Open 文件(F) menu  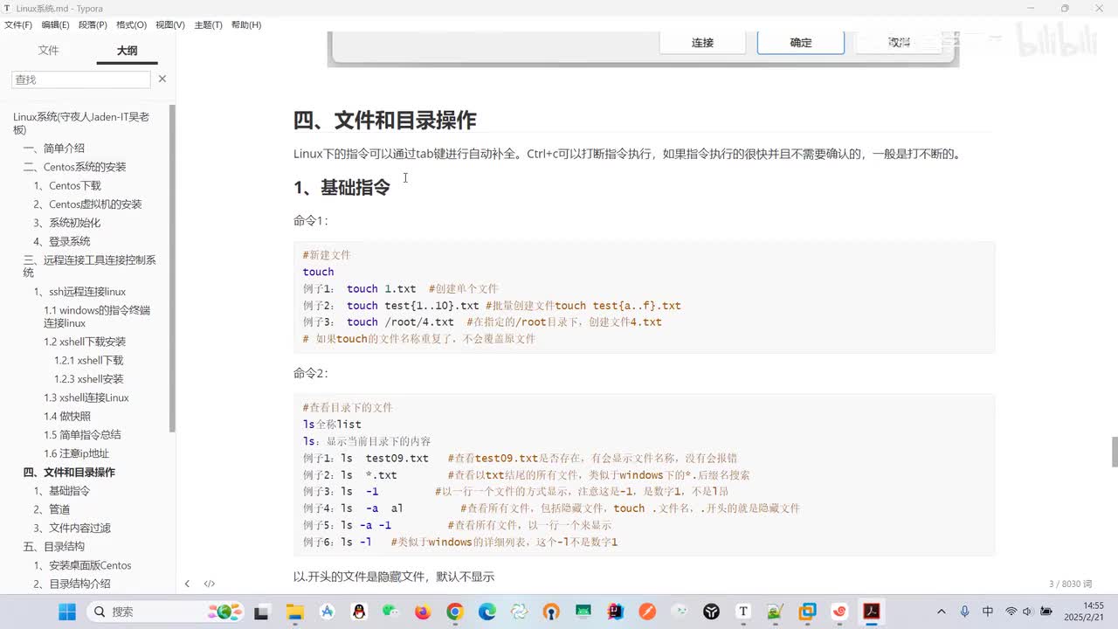[x=18, y=24]
